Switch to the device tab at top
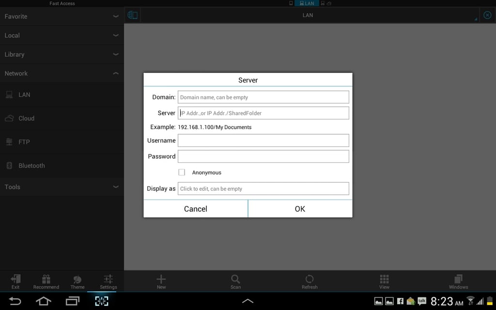The height and width of the screenshot is (310, 496). pyautogui.click(x=291, y=3)
